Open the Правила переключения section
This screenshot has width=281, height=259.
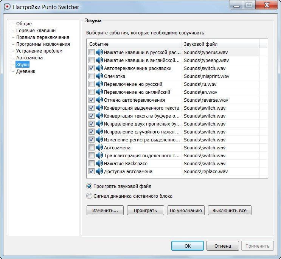pos(43,37)
